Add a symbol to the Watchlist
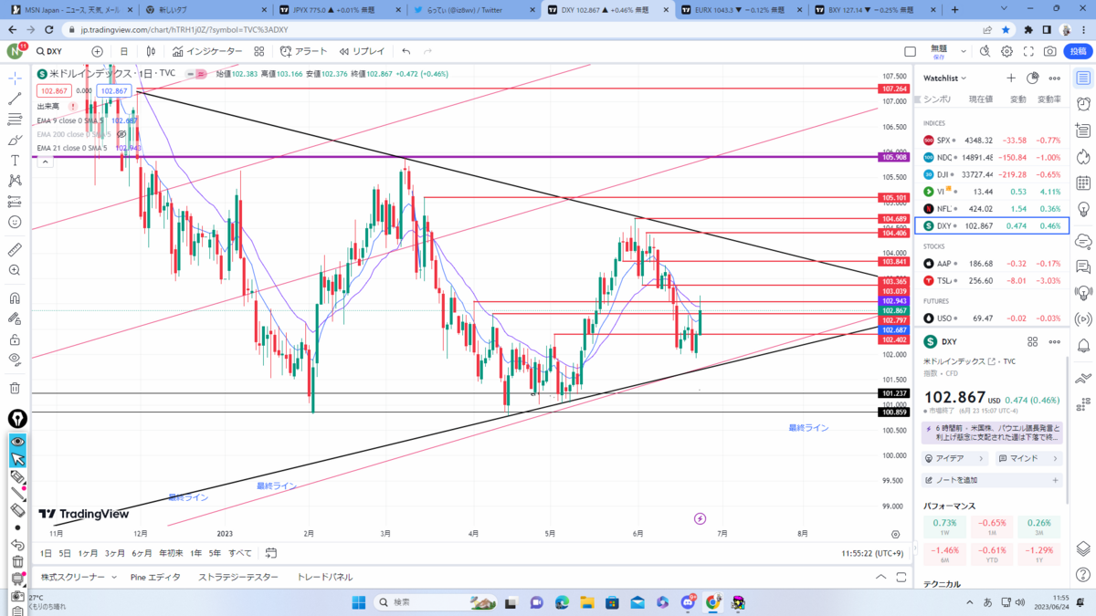The height and width of the screenshot is (616, 1096). pos(1011,78)
